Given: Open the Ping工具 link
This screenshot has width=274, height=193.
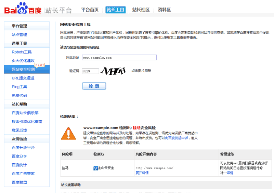Looking at the screenshot, I should pyautogui.click(x=19, y=87).
